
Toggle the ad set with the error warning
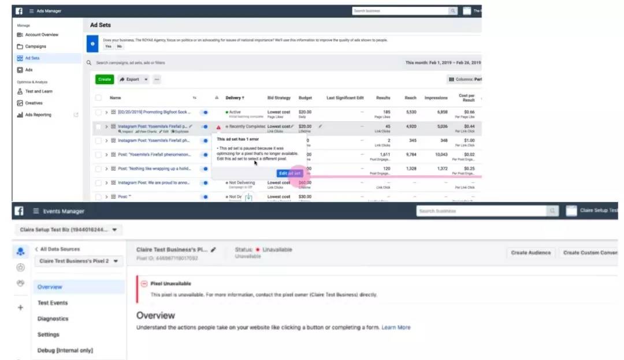click(x=205, y=127)
